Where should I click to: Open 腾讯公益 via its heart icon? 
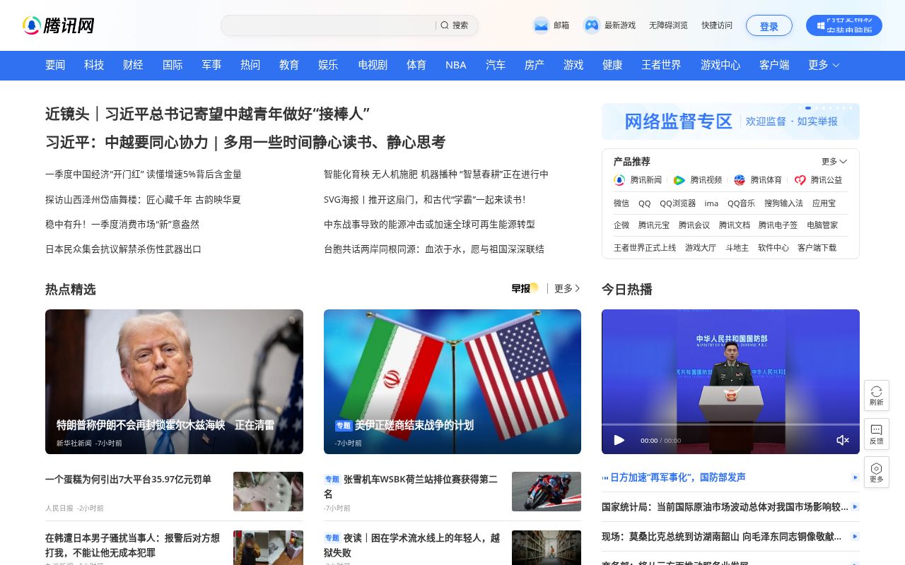click(800, 180)
